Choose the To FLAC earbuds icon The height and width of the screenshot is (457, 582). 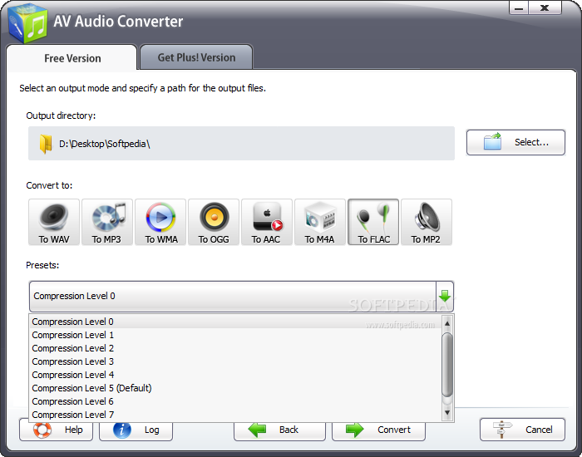click(373, 222)
